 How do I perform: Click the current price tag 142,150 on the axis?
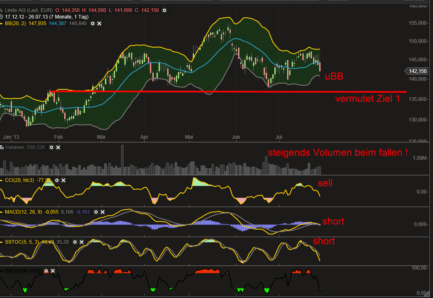pyautogui.click(x=417, y=71)
